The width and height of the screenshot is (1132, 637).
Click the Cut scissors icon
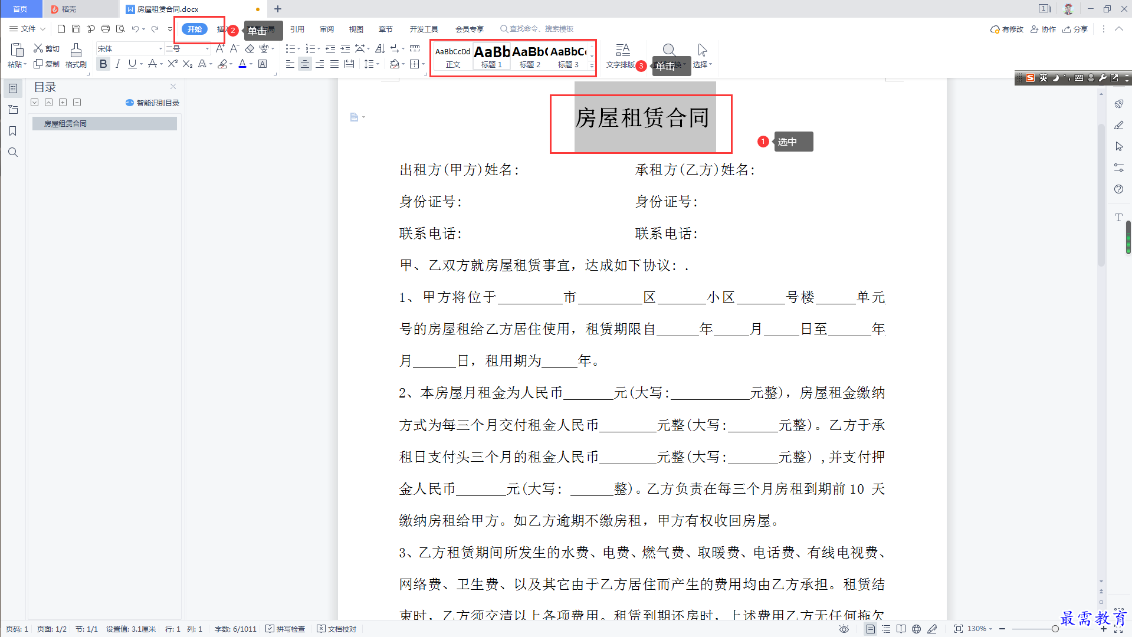pos(38,48)
